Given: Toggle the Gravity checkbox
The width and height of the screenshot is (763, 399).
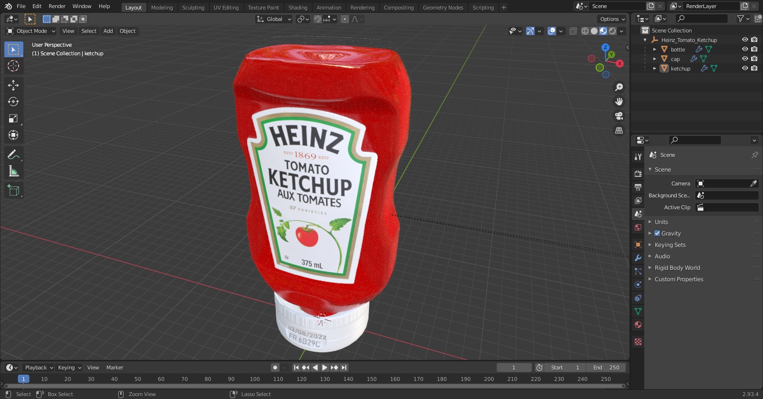Looking at the screenshot, I should (657, 233).
